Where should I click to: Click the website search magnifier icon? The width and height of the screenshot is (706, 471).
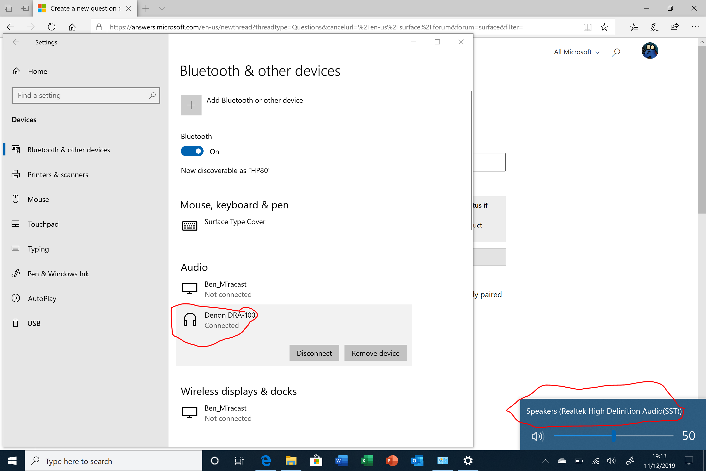616,52
